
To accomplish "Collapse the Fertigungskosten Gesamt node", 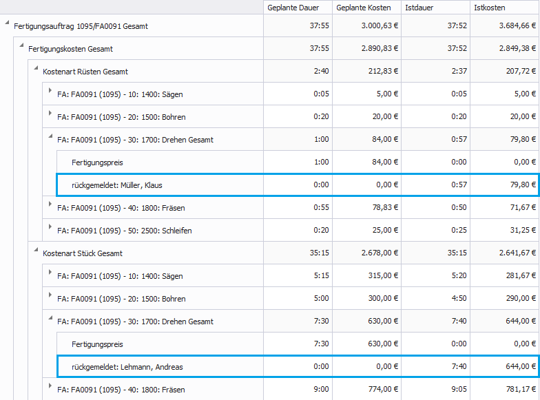I will pyautogui.click(x=21, y=47).
